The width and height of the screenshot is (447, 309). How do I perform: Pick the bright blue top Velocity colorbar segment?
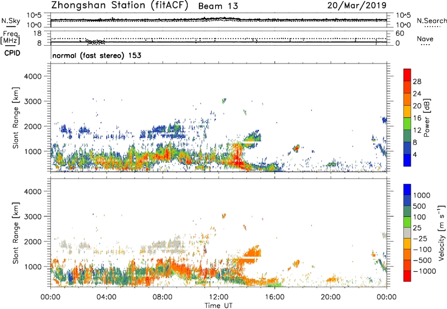tap(407, 190)
